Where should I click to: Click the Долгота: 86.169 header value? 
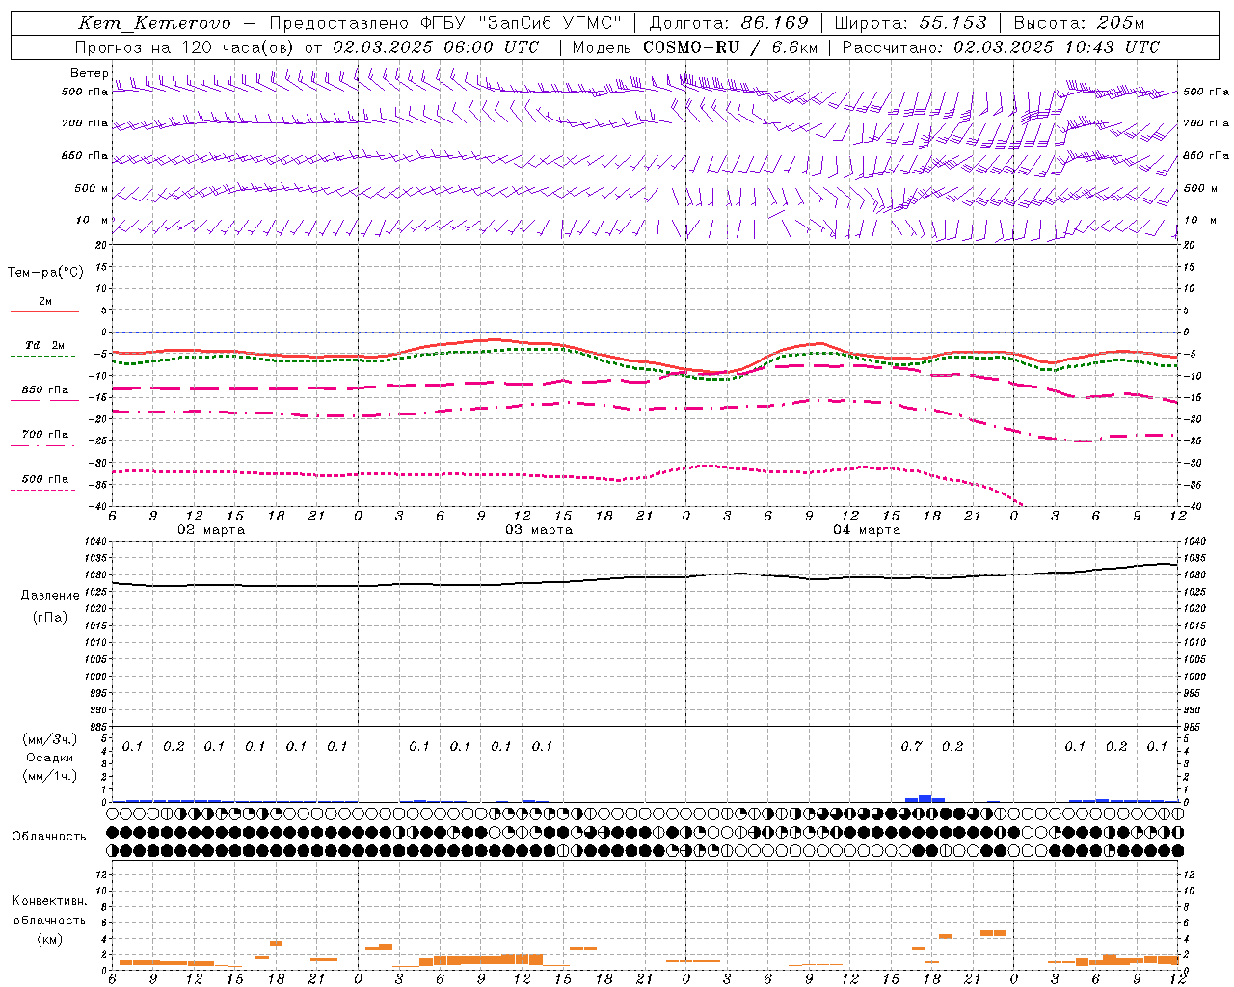tap(728, 23)
